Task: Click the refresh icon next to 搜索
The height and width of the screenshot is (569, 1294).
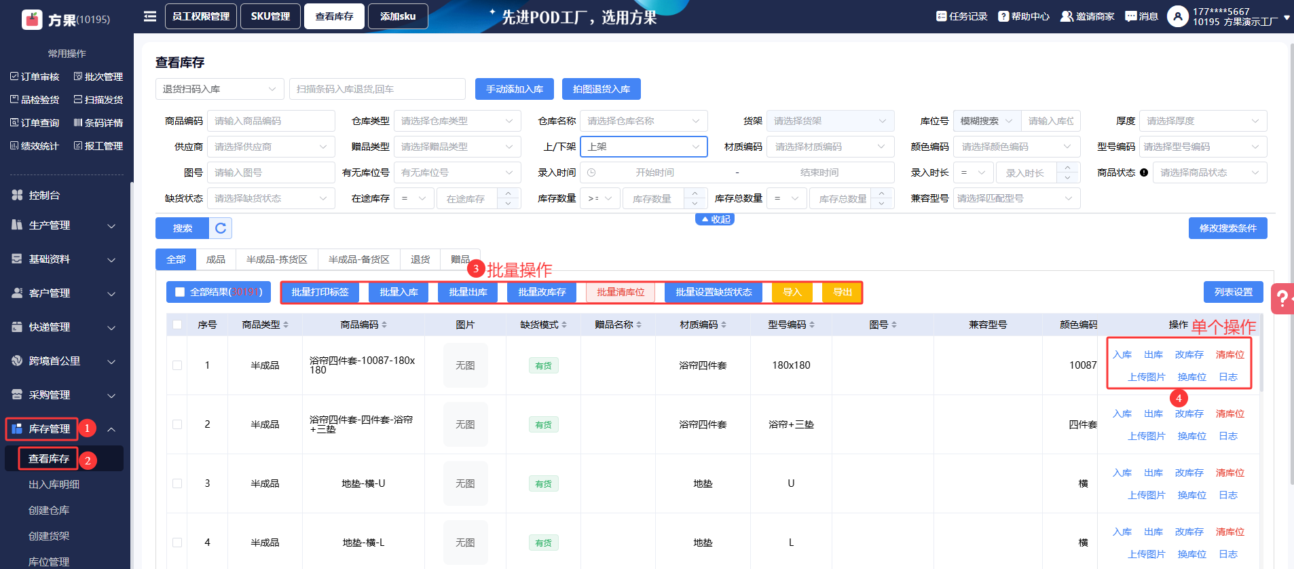Action: pos(221,228)
